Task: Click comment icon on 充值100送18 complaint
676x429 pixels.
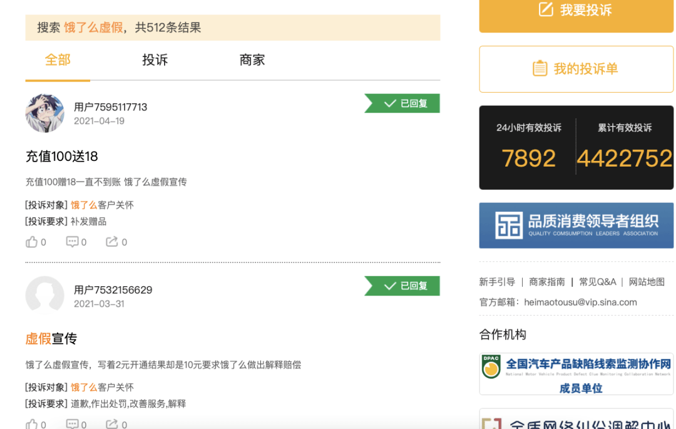Action: [72, 242]
